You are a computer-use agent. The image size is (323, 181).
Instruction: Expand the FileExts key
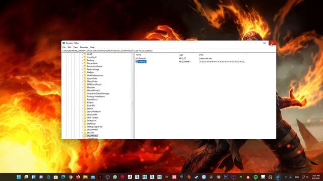click(x=82, y=72)
